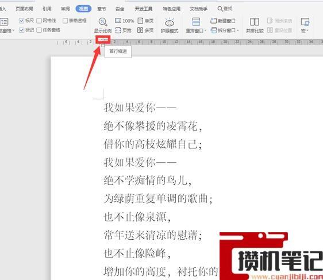This screenshot has height=280, width=323.
Task: Enable the 任务窗格 checkbox
Action: (39, 30)
